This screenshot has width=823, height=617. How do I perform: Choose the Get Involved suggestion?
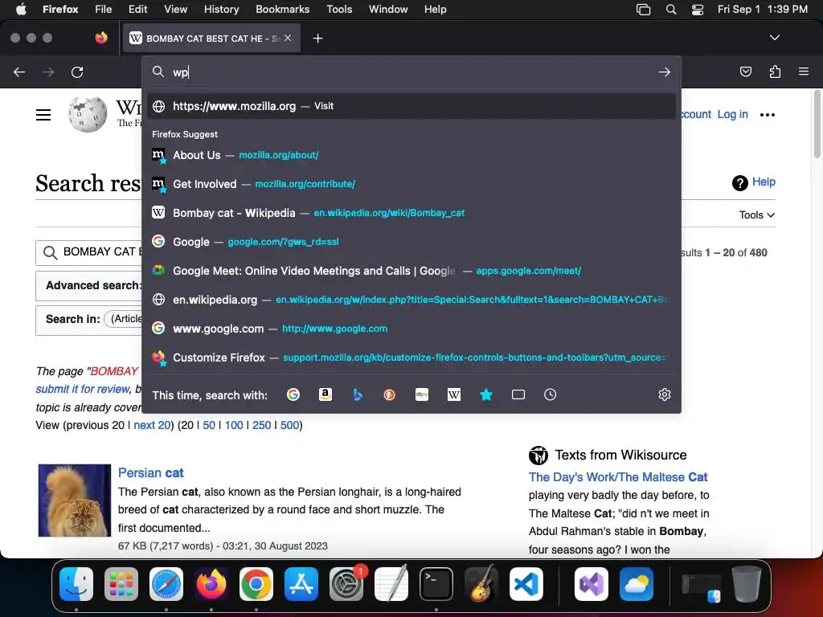pos(411,184)
